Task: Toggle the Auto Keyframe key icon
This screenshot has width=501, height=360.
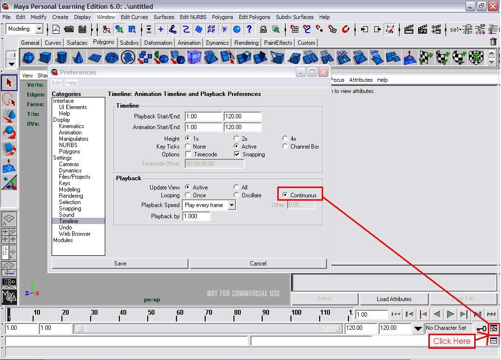Action: 481,328
